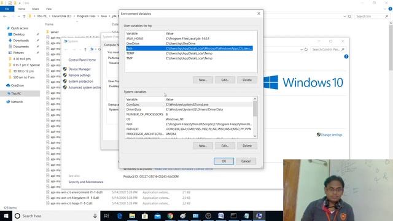393x221 pixels.
Task: Click Control Panel Home link
Action: pyautogui.click(x=82, y=60)
